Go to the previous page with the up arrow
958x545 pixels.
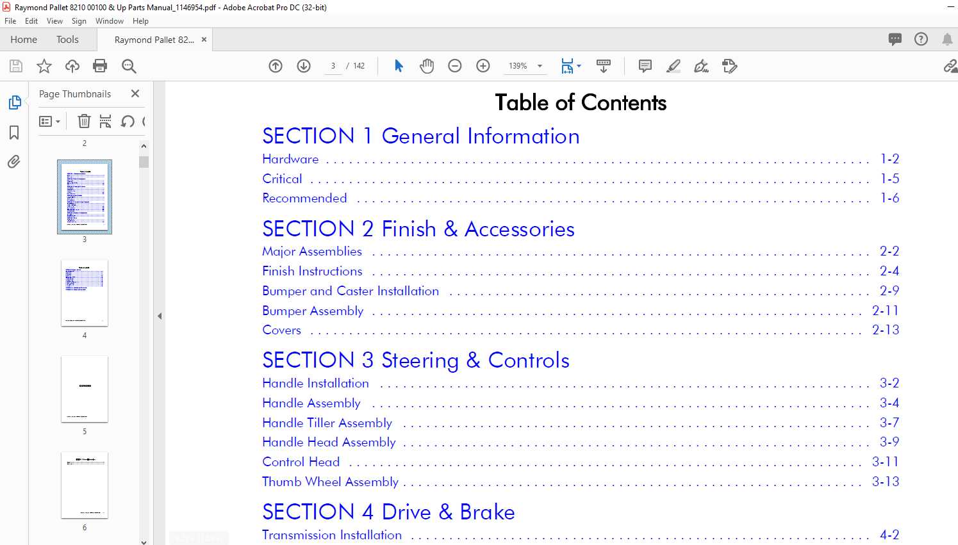(x=276, y=66)
